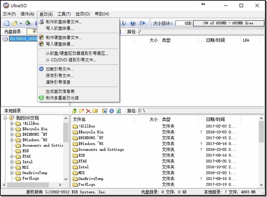Select the PerfLogs folder in the tree
This screenshot has width=267, height=197.
pyautogui.click(x=31, y=178)
